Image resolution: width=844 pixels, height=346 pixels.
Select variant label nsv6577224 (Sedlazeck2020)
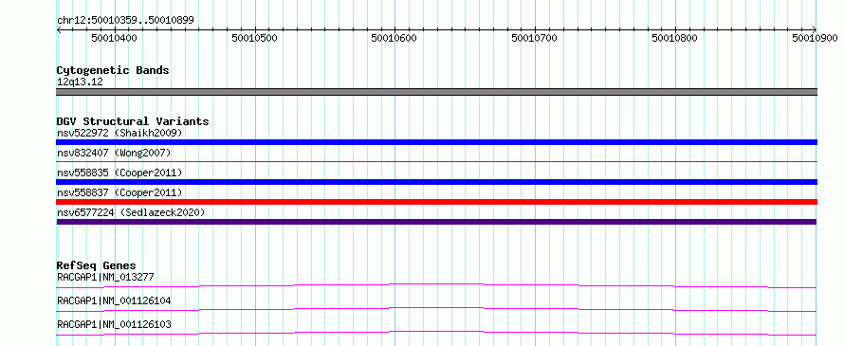pos(131,212)
